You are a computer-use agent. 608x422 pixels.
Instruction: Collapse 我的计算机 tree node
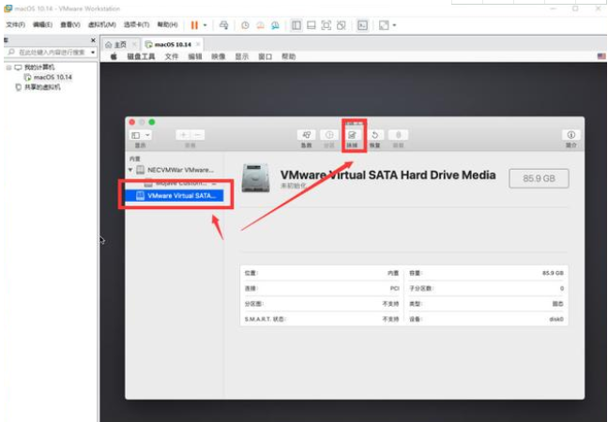8,68
